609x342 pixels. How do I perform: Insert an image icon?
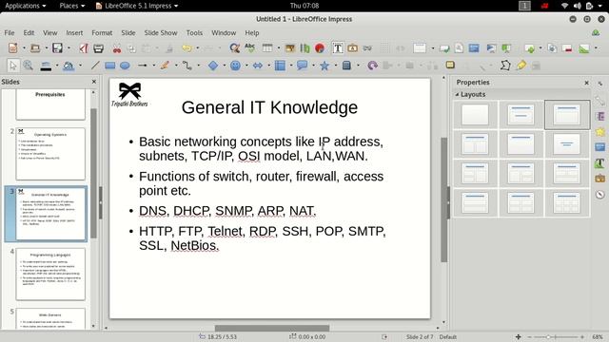(289, 48)
